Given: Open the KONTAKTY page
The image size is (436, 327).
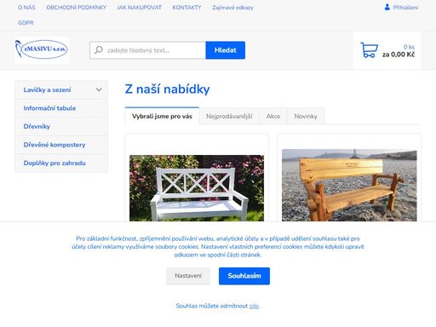Looking at the screenshot, I should pyautogui.click(x=186, y=8).
